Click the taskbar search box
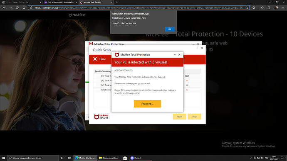Viewport: 287px width, 161px height. [33, 158]
